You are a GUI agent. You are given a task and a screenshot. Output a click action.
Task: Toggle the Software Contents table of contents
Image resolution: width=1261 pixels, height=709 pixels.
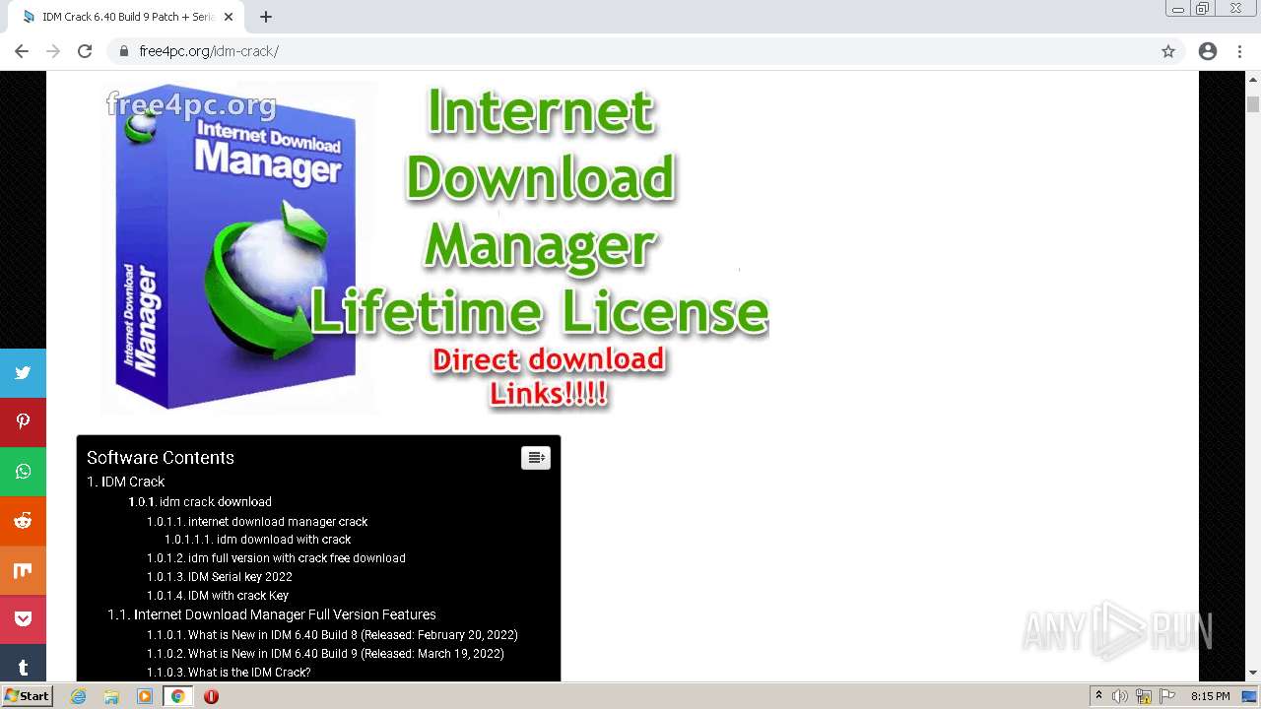tap(536, 458)
